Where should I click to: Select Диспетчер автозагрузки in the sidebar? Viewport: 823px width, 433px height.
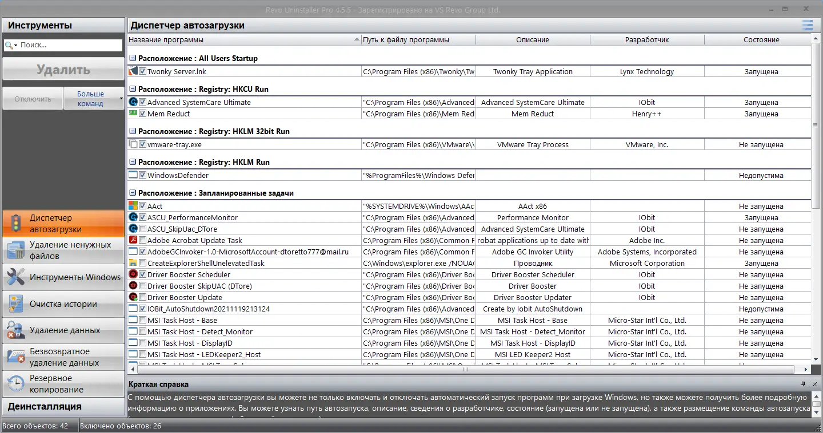(63, 224)
